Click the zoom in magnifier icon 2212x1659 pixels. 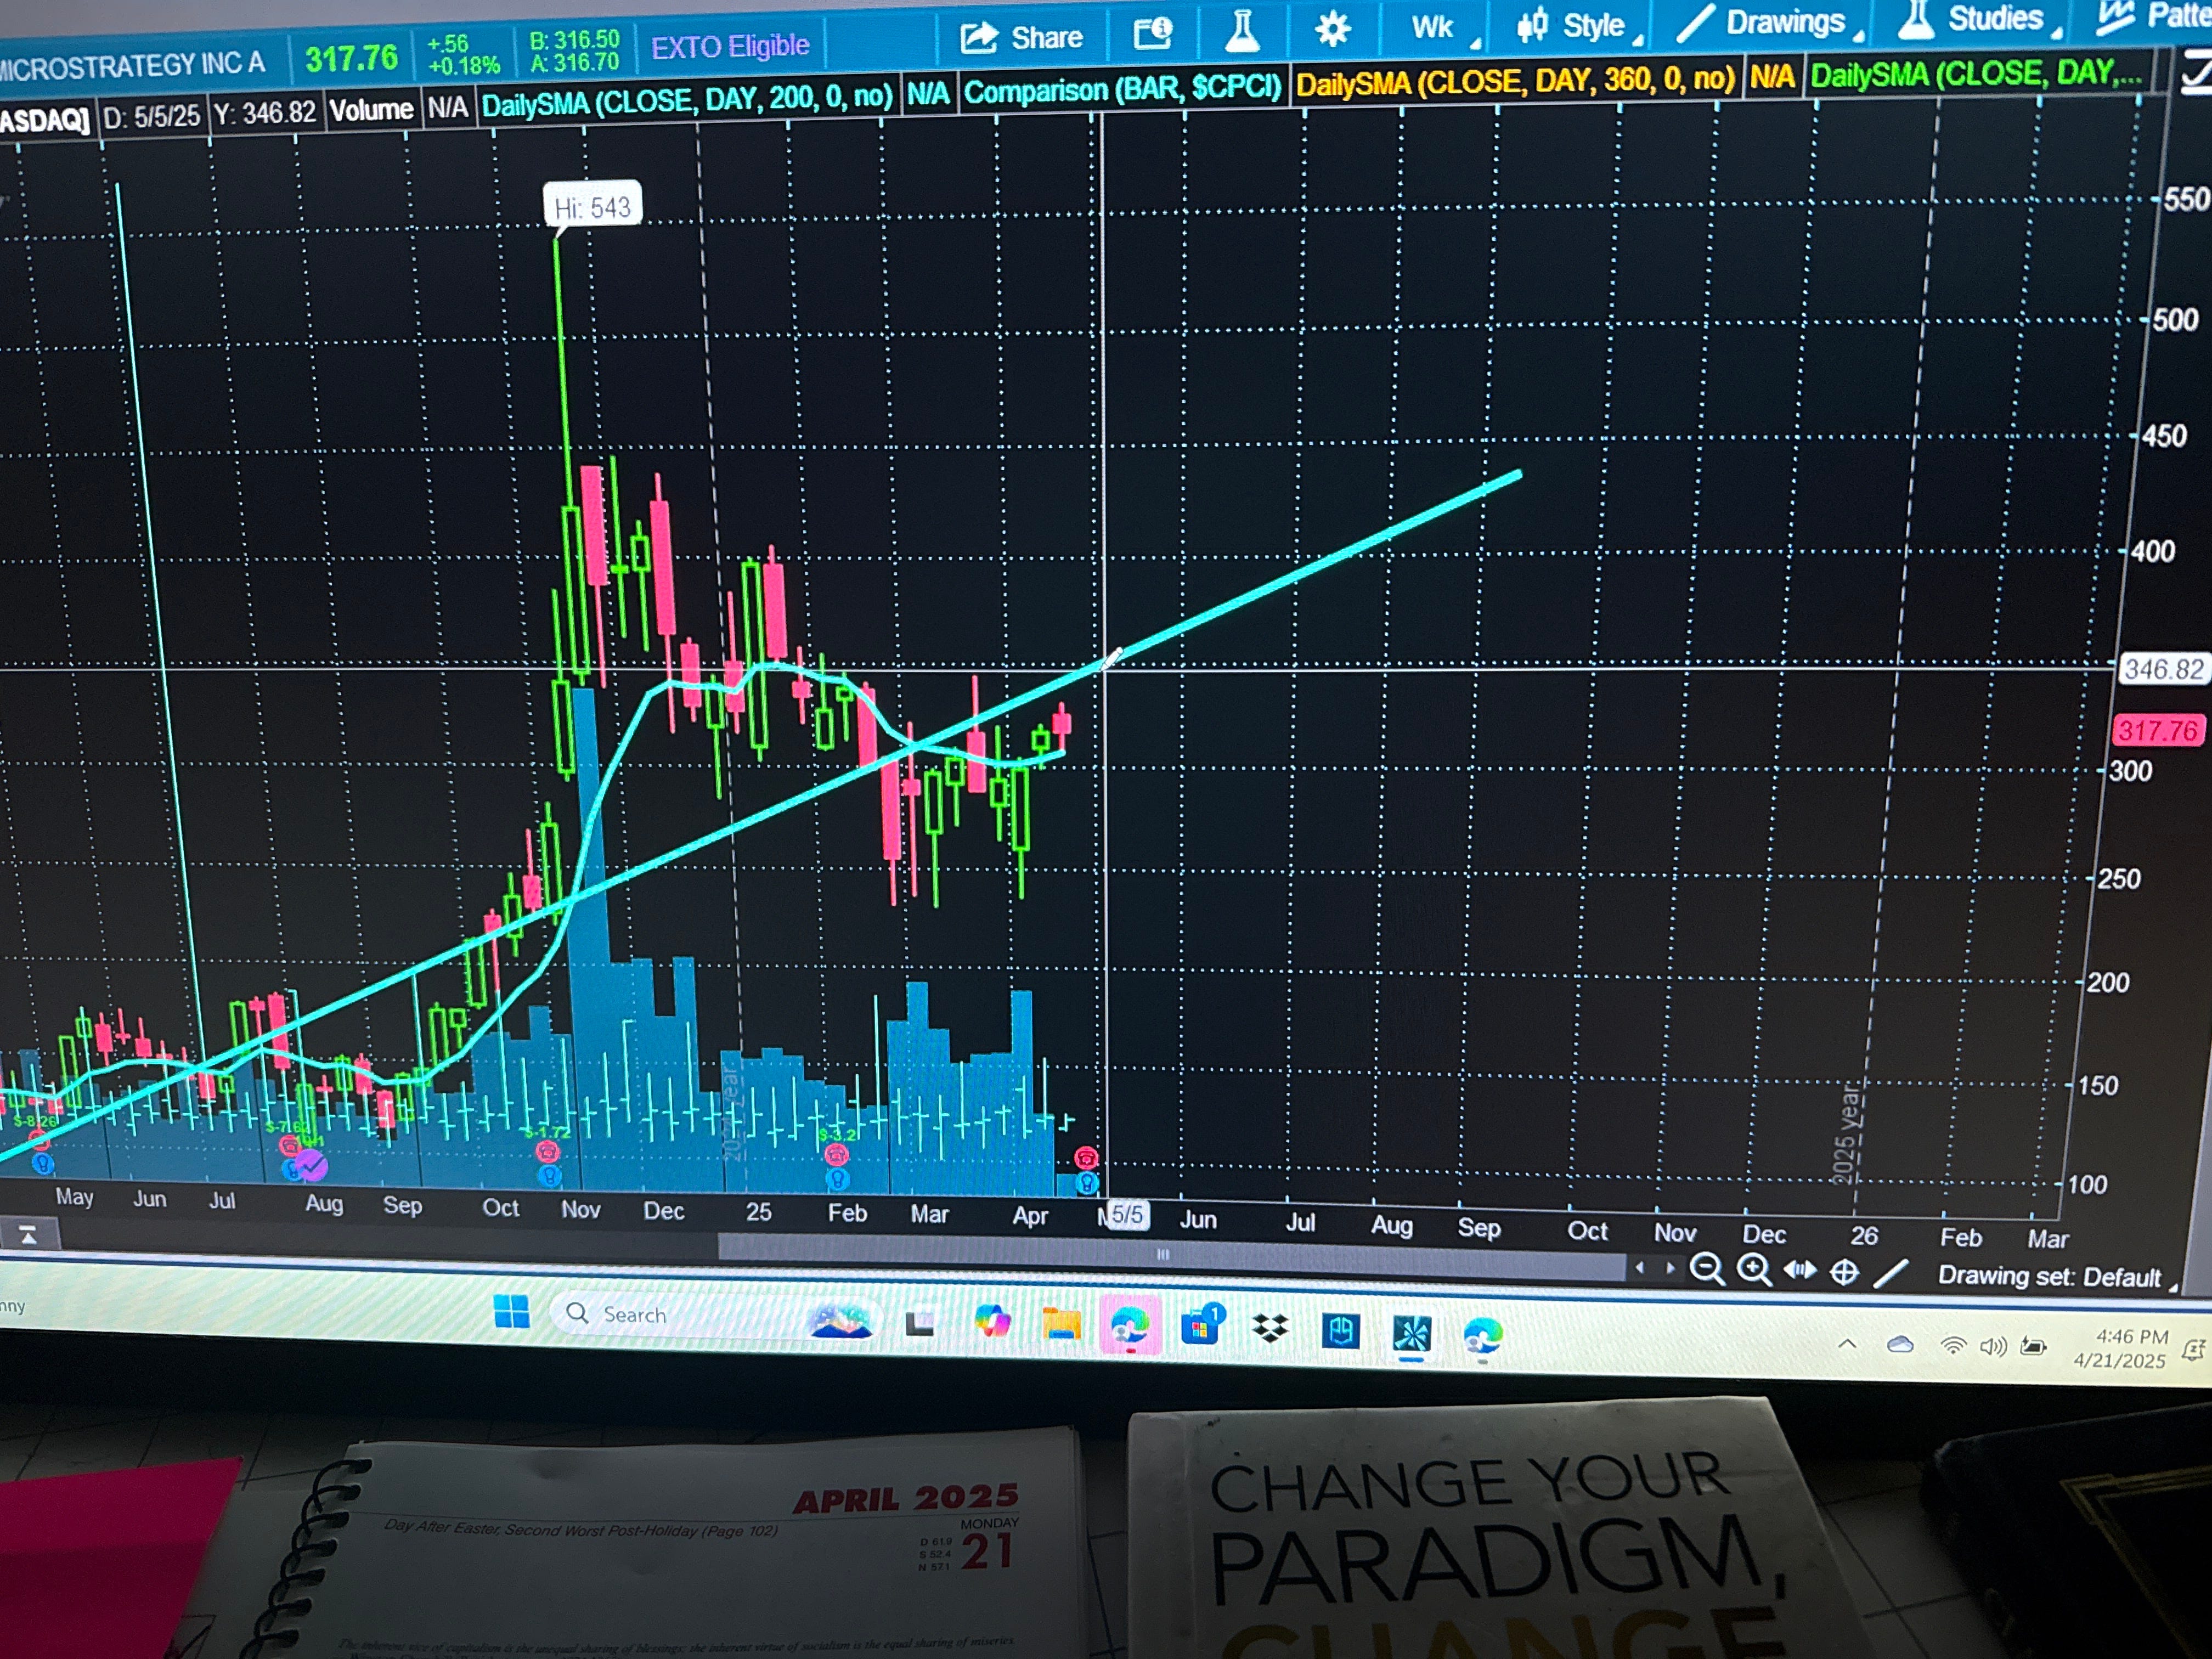[1754, 1270]
